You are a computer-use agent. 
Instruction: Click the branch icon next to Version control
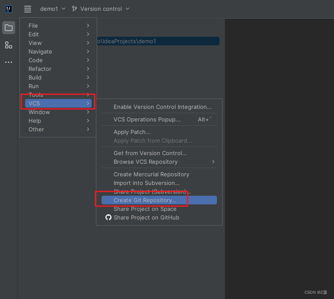74,9
